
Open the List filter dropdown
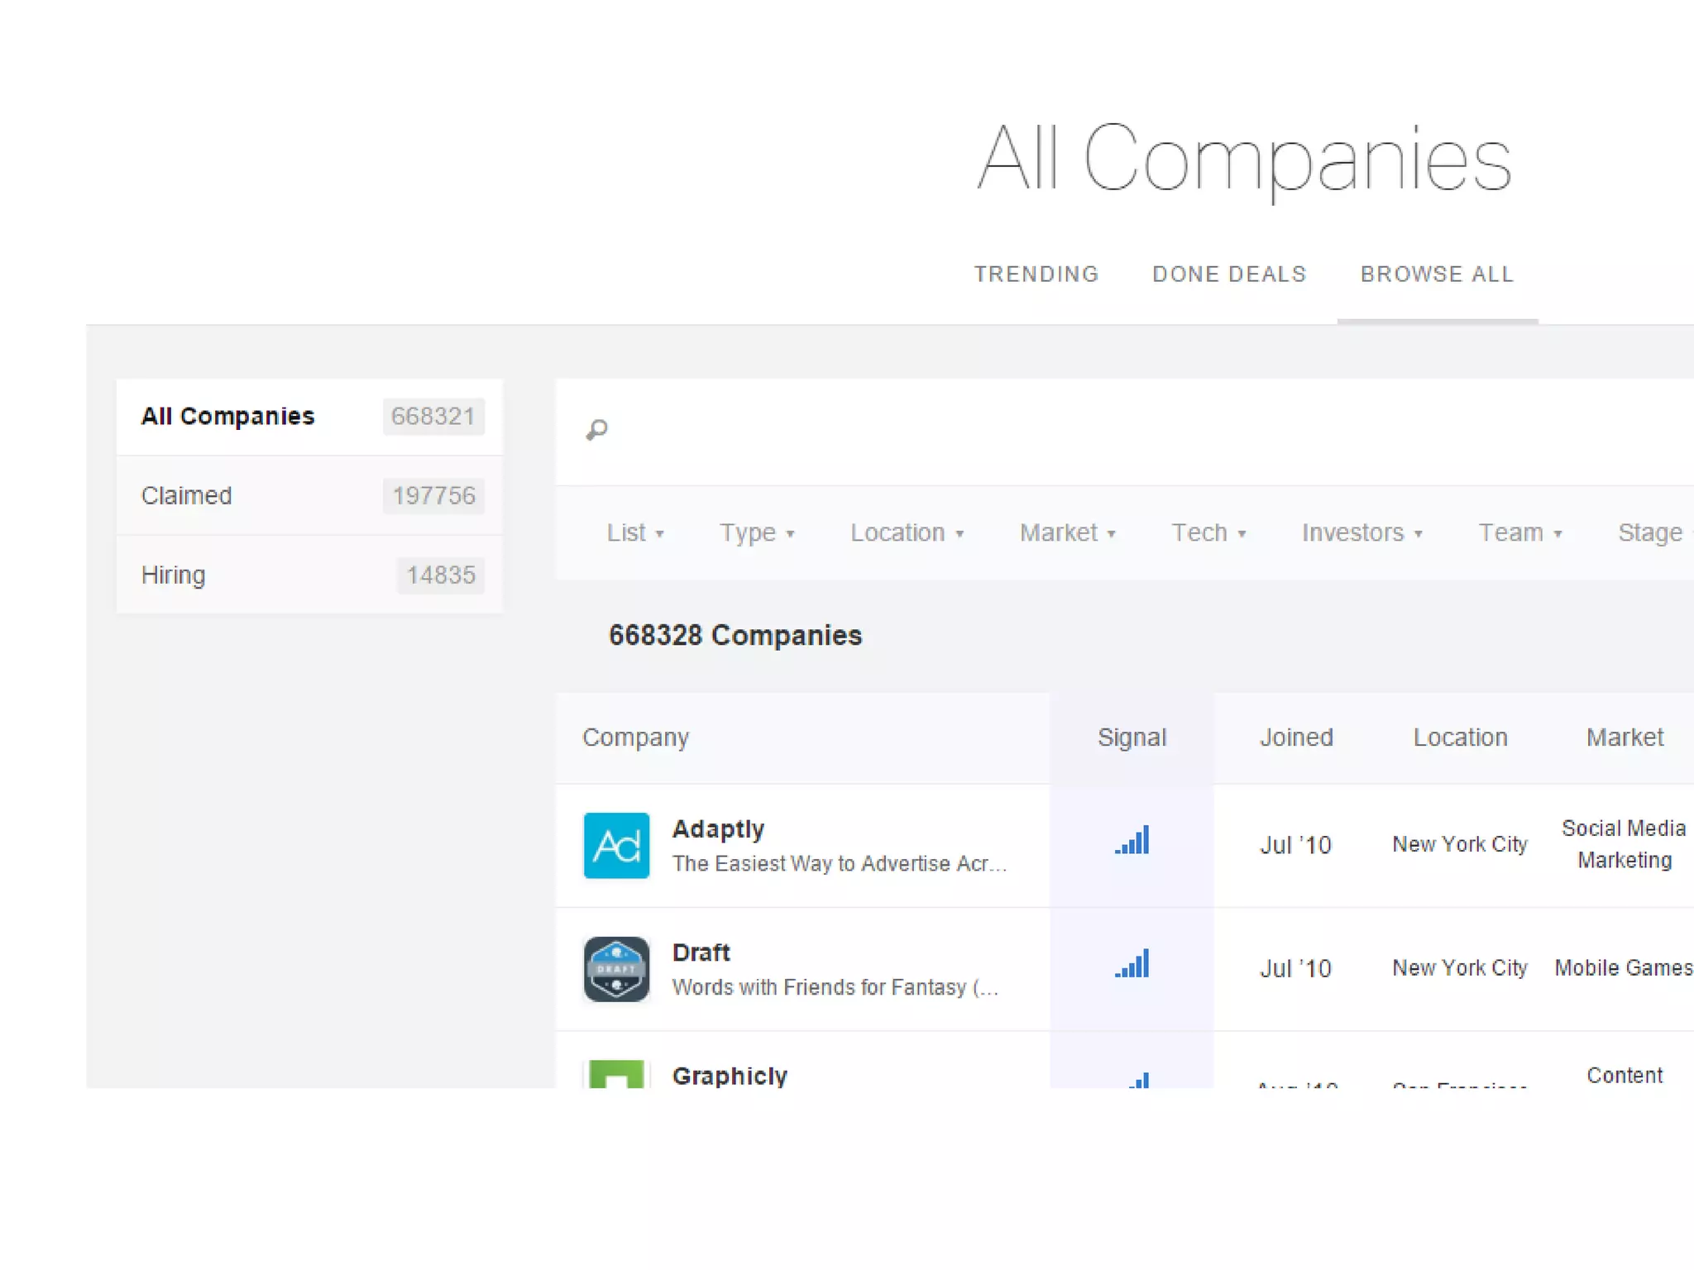[x=634, y=533]
